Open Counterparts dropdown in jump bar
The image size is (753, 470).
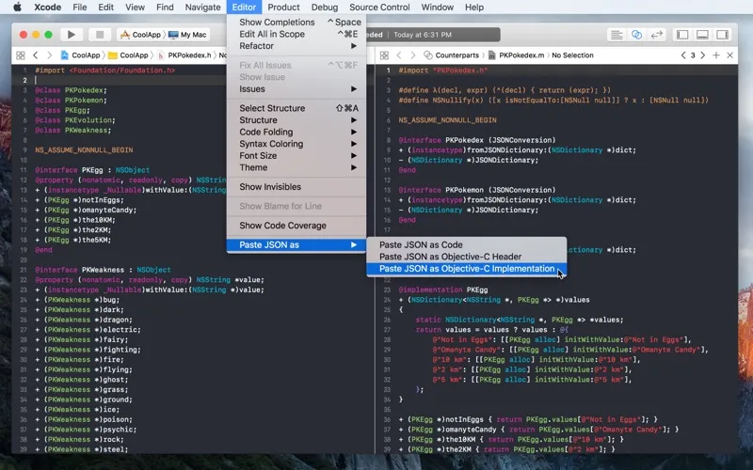(x=457, y=55)
